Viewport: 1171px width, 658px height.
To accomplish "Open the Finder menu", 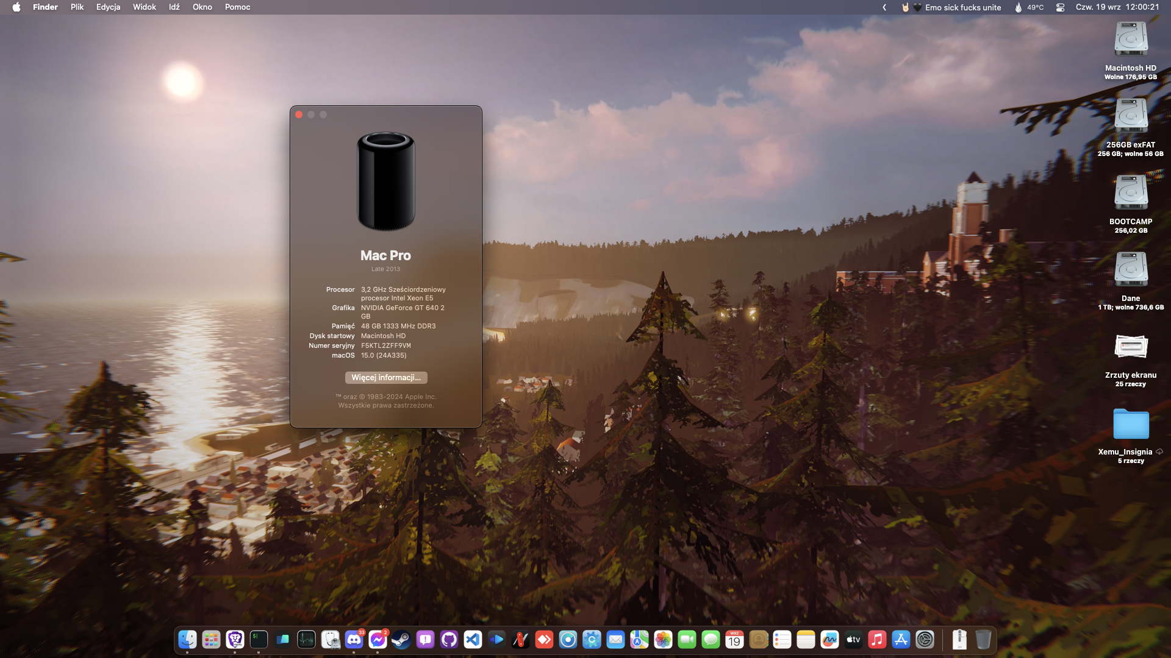I will coord(45,7).
